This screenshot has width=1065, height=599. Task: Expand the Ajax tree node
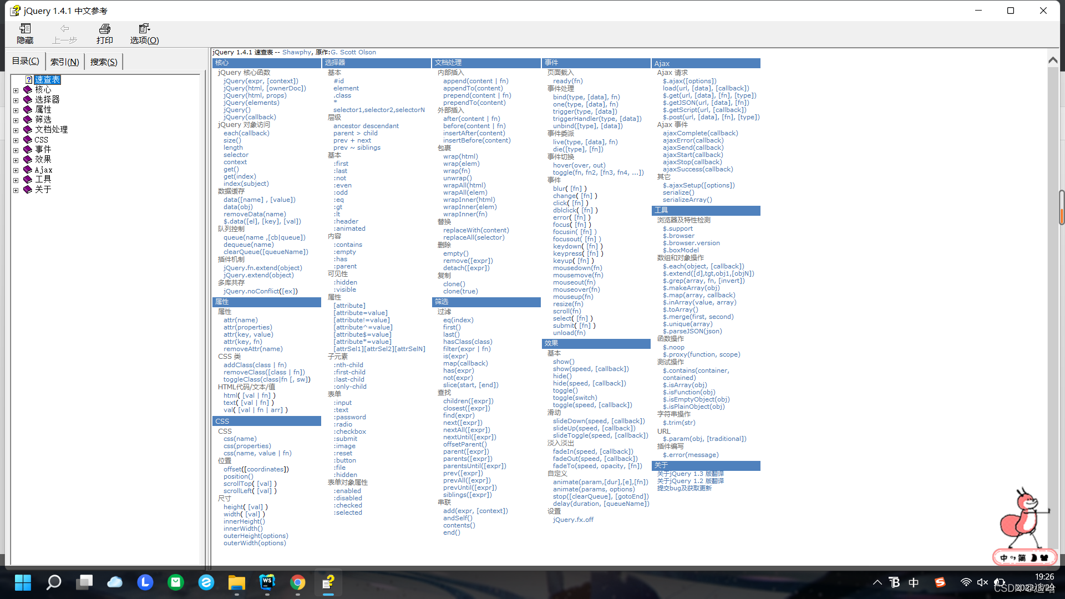point(16,170)
